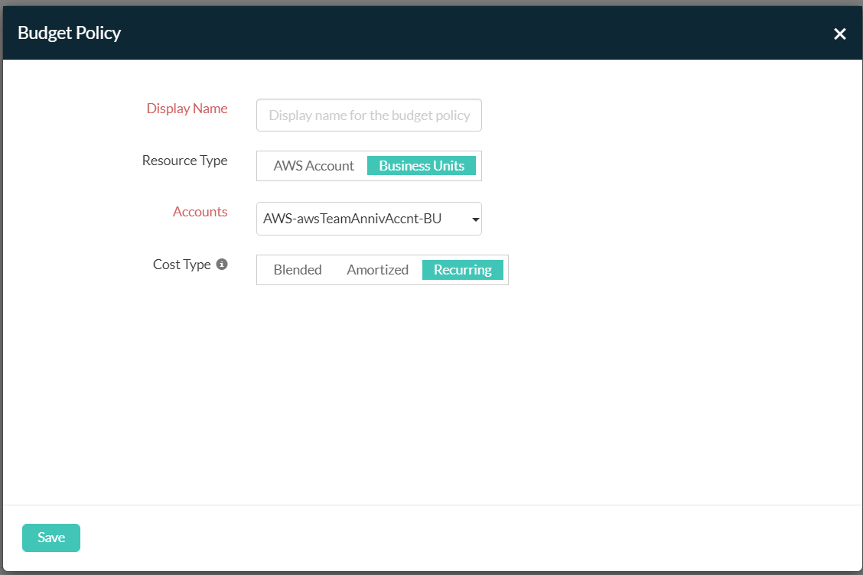Select AWS Account resource type
Screen dimensions: 863x575
(314, 166)
